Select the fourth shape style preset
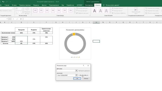Image resolution: width=162 pixels, height=91 pixels. coord(53,10)
